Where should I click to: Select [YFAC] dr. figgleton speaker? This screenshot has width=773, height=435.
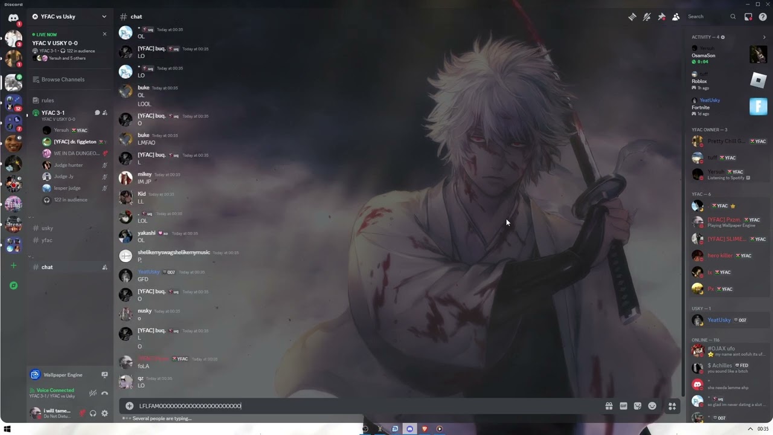click(x=75, y=142)
